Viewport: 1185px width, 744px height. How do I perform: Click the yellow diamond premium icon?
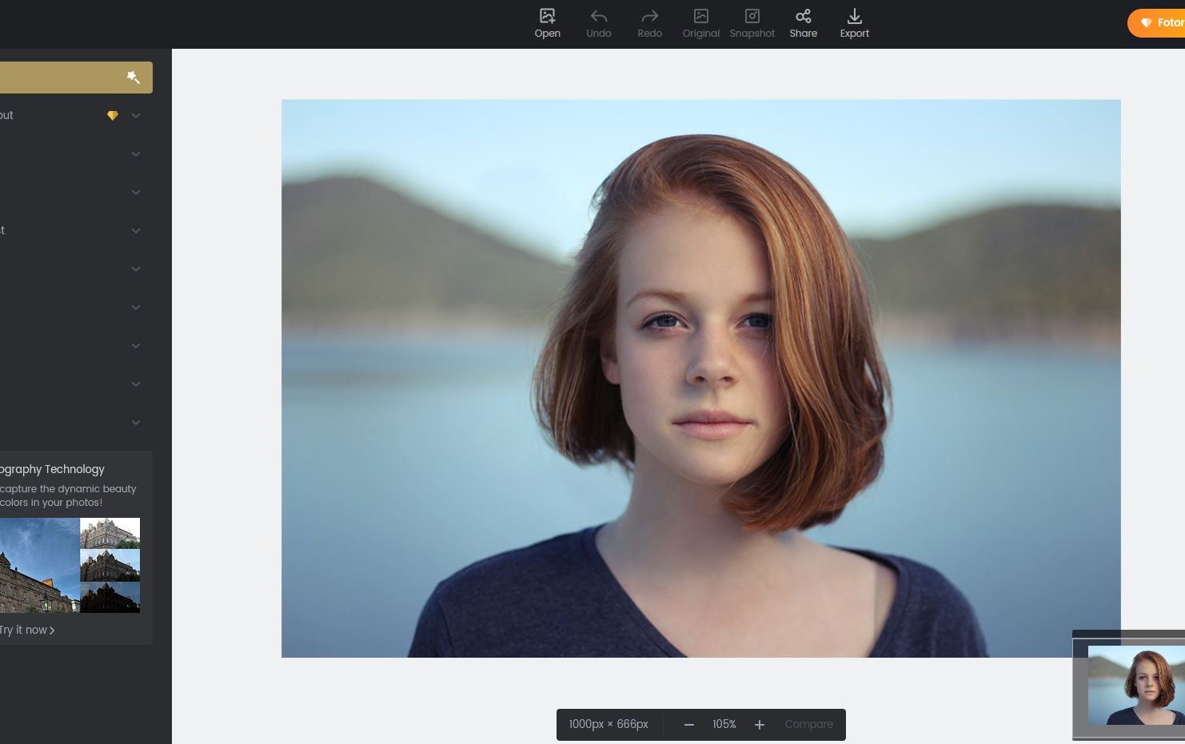click(113, 116)
